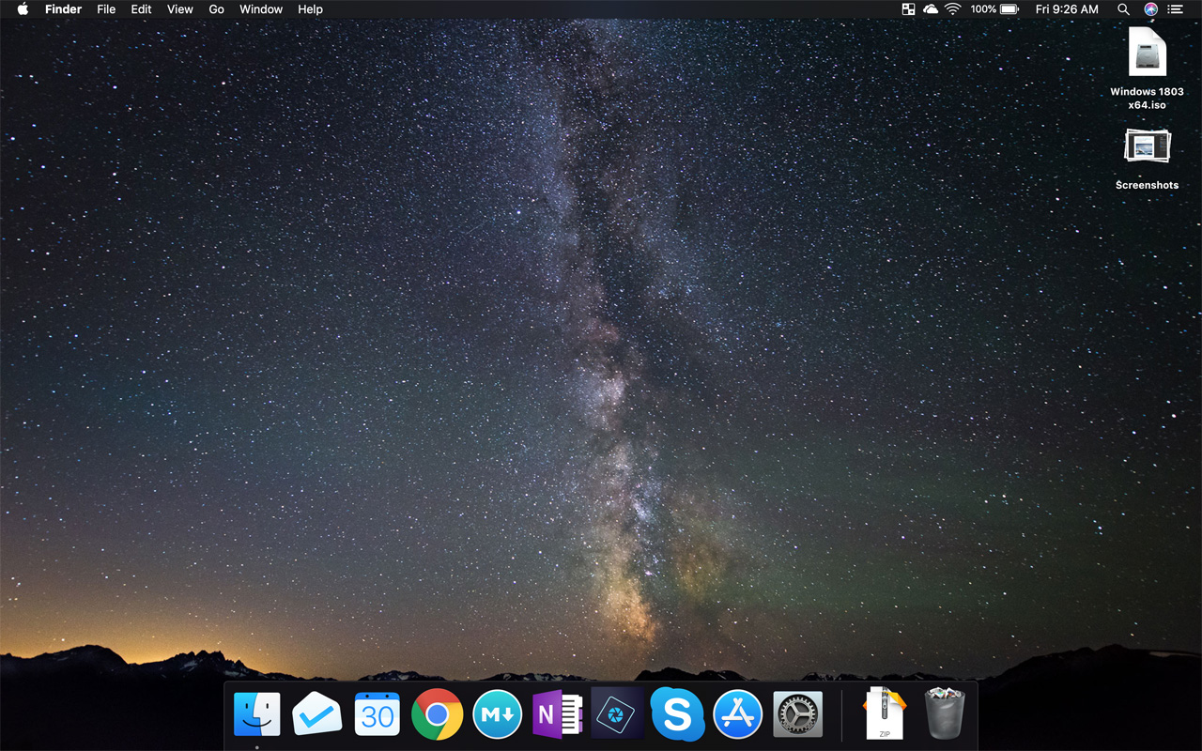Open Spotlight search magnifier in menu bar
Viewport: 1202px width, 751px height.
(1123, 9)
